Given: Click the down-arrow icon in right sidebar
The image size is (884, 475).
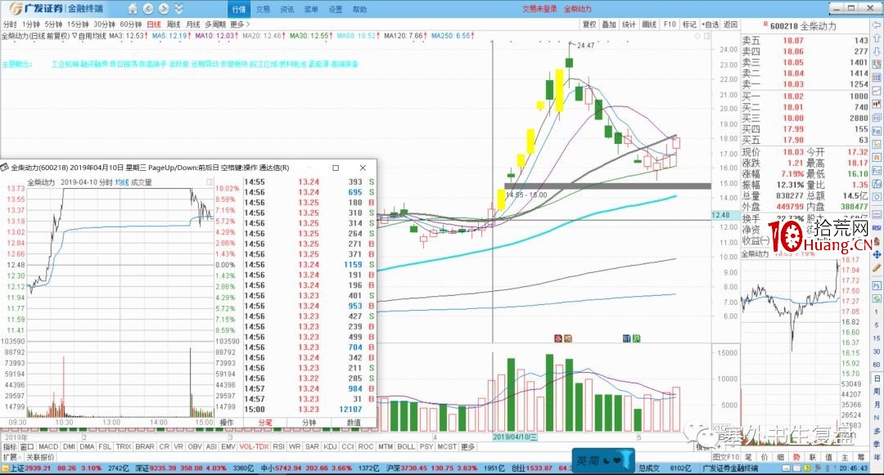Looking at the screenshot, I should pos(877,52).
